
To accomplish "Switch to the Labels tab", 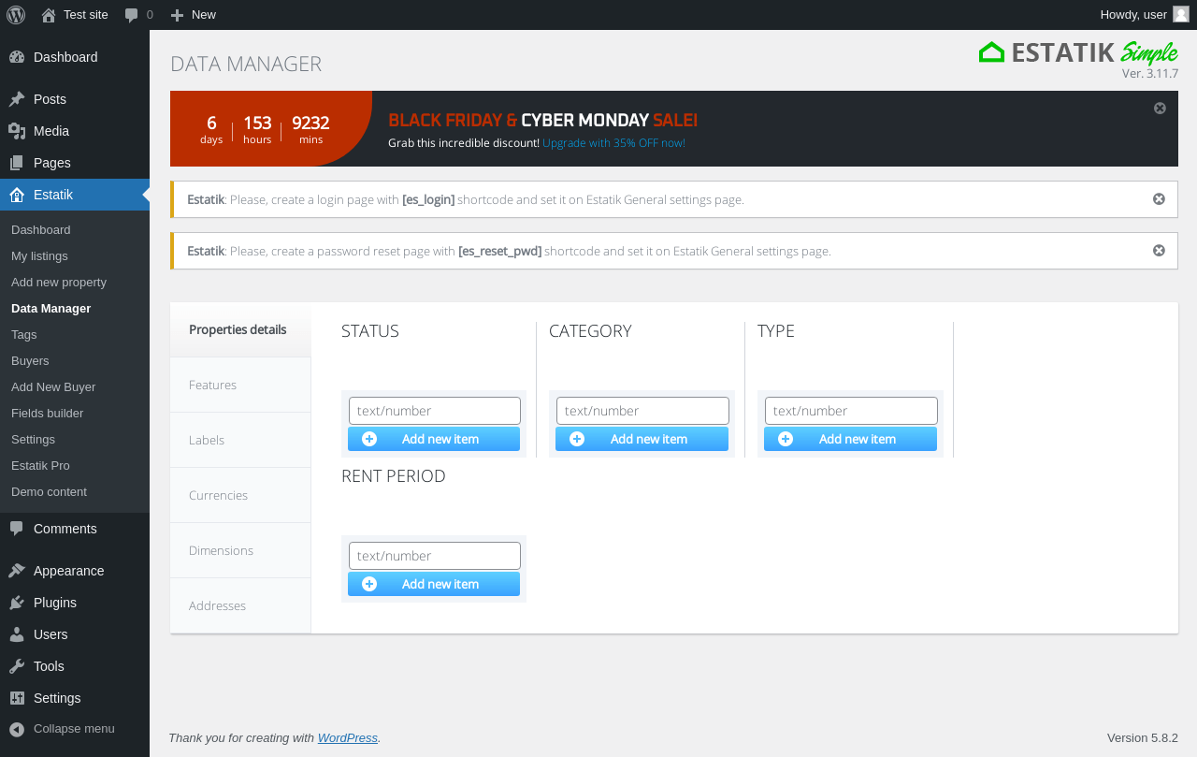I will pos(240,440).
